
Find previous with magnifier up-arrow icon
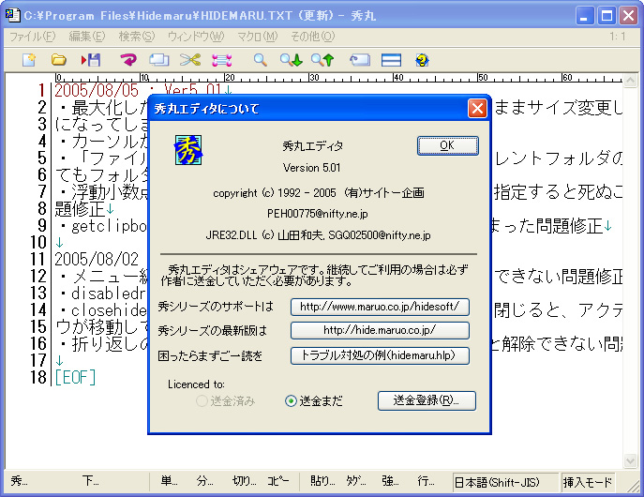coord(322,60)
